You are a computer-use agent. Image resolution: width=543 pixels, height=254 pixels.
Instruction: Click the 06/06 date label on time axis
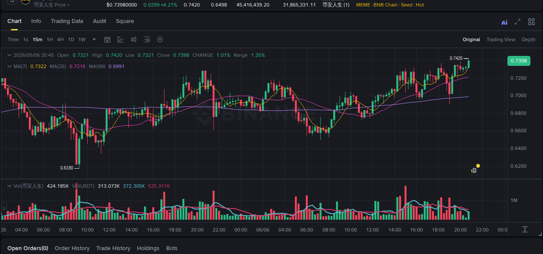click(263, 230)
